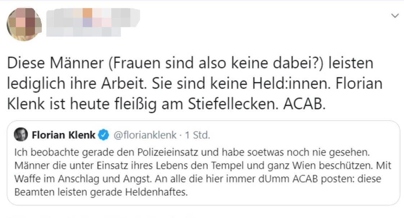Click the blue verified badge icon

(x=104, y=135)
